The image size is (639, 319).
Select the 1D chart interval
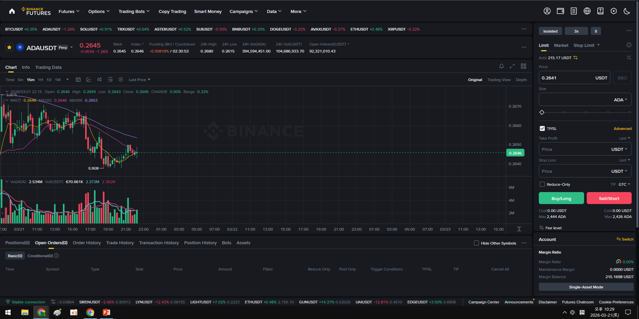(49, 80)
